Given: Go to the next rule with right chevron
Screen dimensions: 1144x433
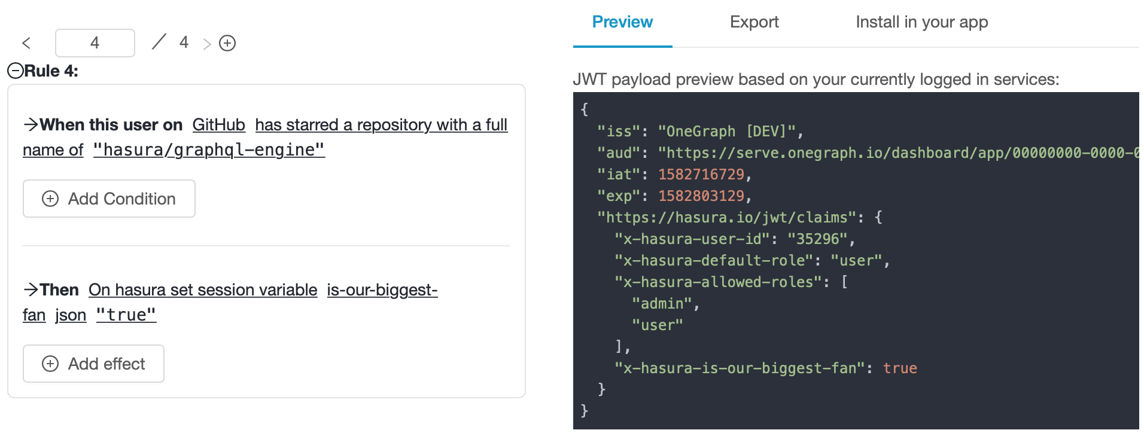Looking at the screenshot, I should (x=207, y=44).
